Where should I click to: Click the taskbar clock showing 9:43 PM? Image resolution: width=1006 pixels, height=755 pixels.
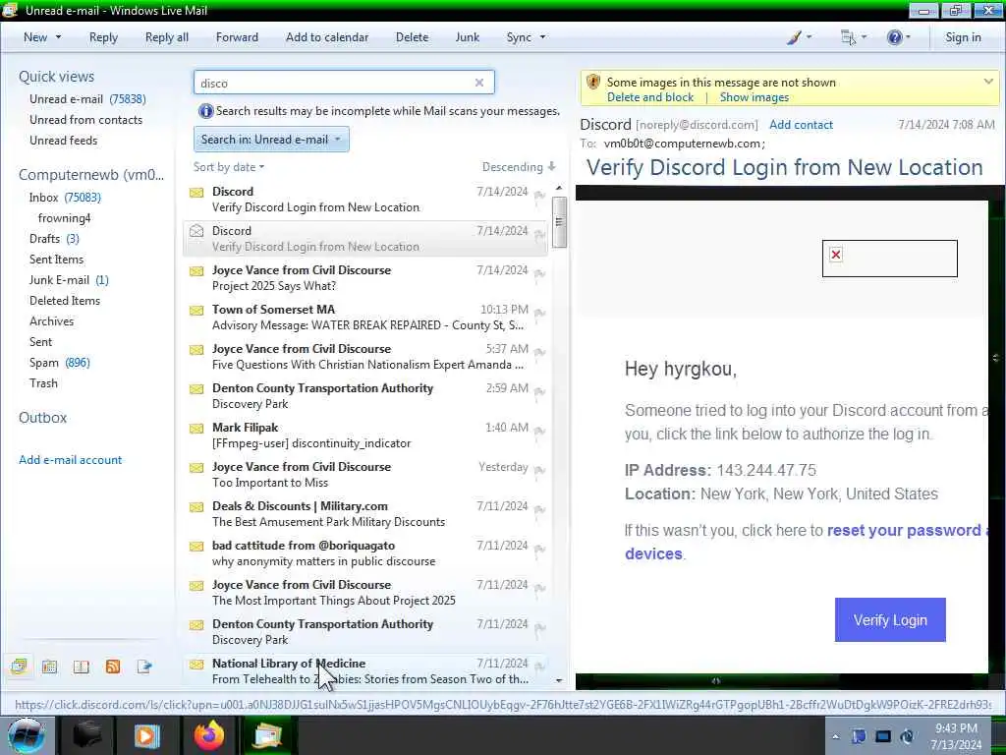(x=955, y=736)
